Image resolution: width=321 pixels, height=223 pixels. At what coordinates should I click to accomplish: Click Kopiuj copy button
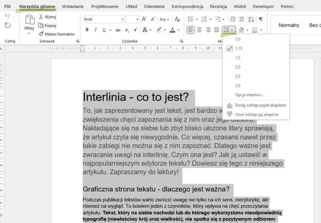click(47, 25)
